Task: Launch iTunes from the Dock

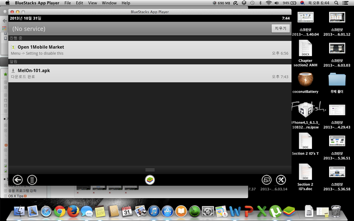Action: pyautogui.click(x=154, y=211)
